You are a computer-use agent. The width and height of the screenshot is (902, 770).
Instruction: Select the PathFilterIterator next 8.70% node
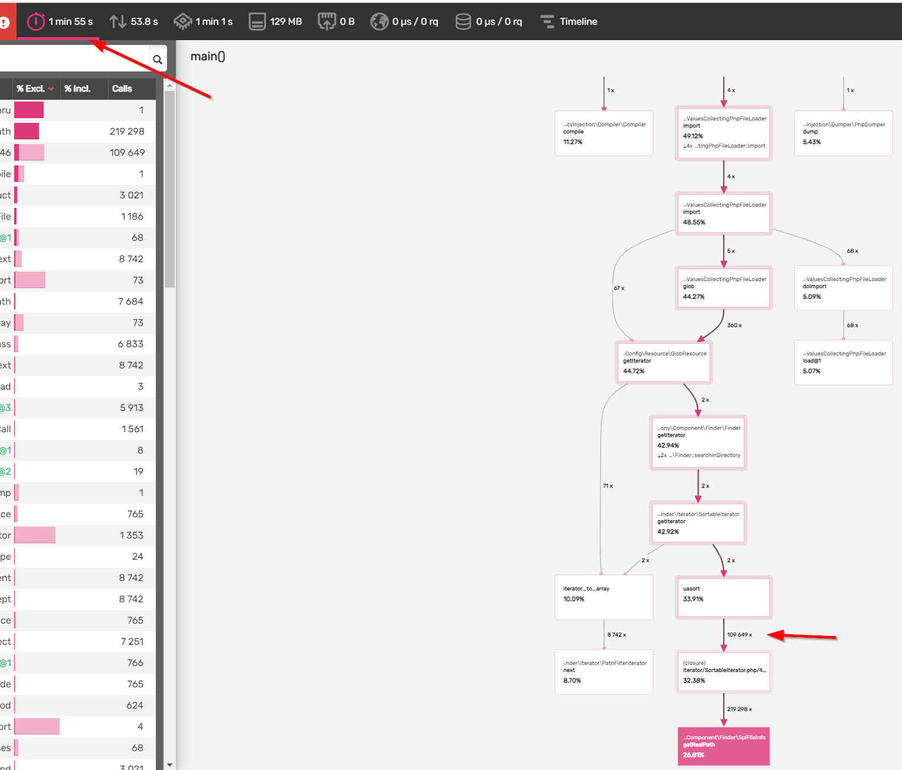pyautogui.click(x=604, y=672)
